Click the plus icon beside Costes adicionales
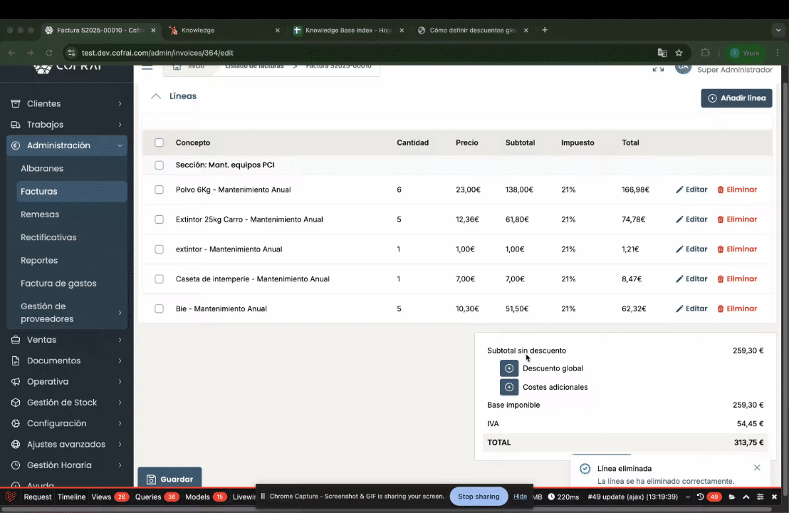The image size is (789, 513). coord(509,387)
